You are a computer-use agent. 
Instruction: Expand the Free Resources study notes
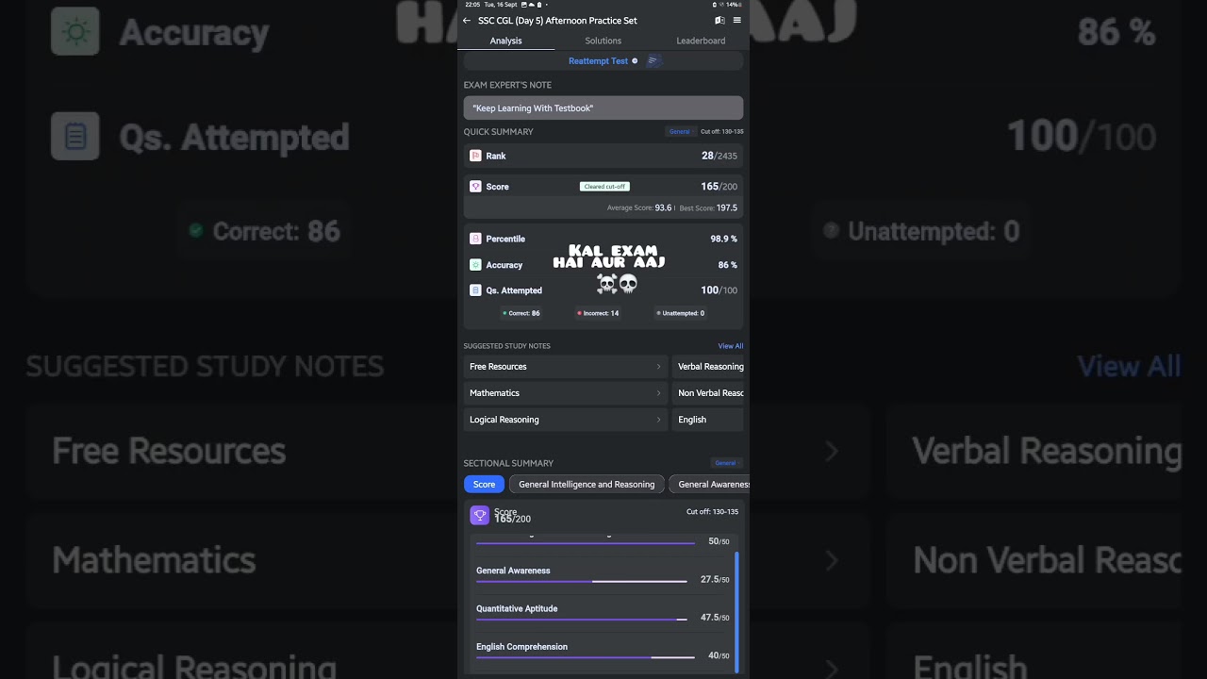565,367
